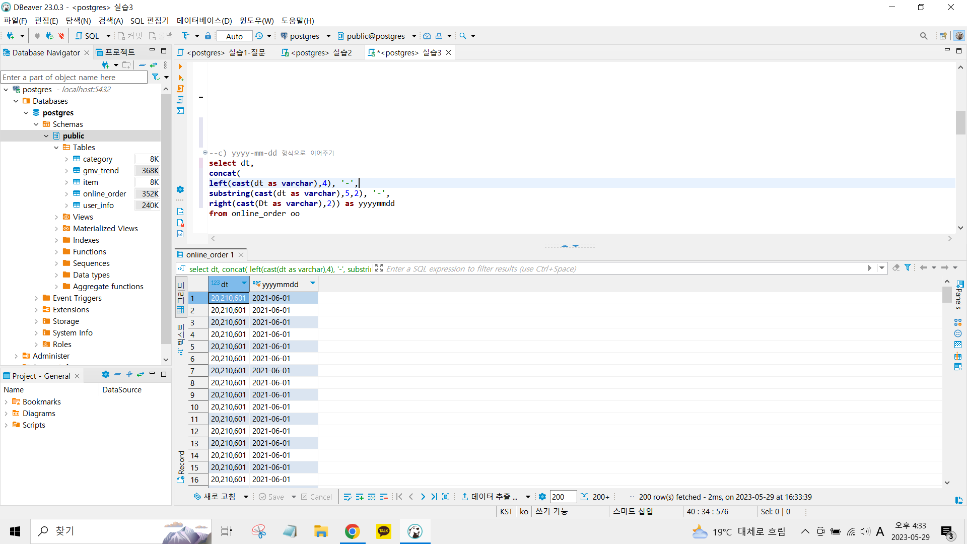
Task: Click the data export (데이터 추출) icon
Action: (x=464, y=497)
